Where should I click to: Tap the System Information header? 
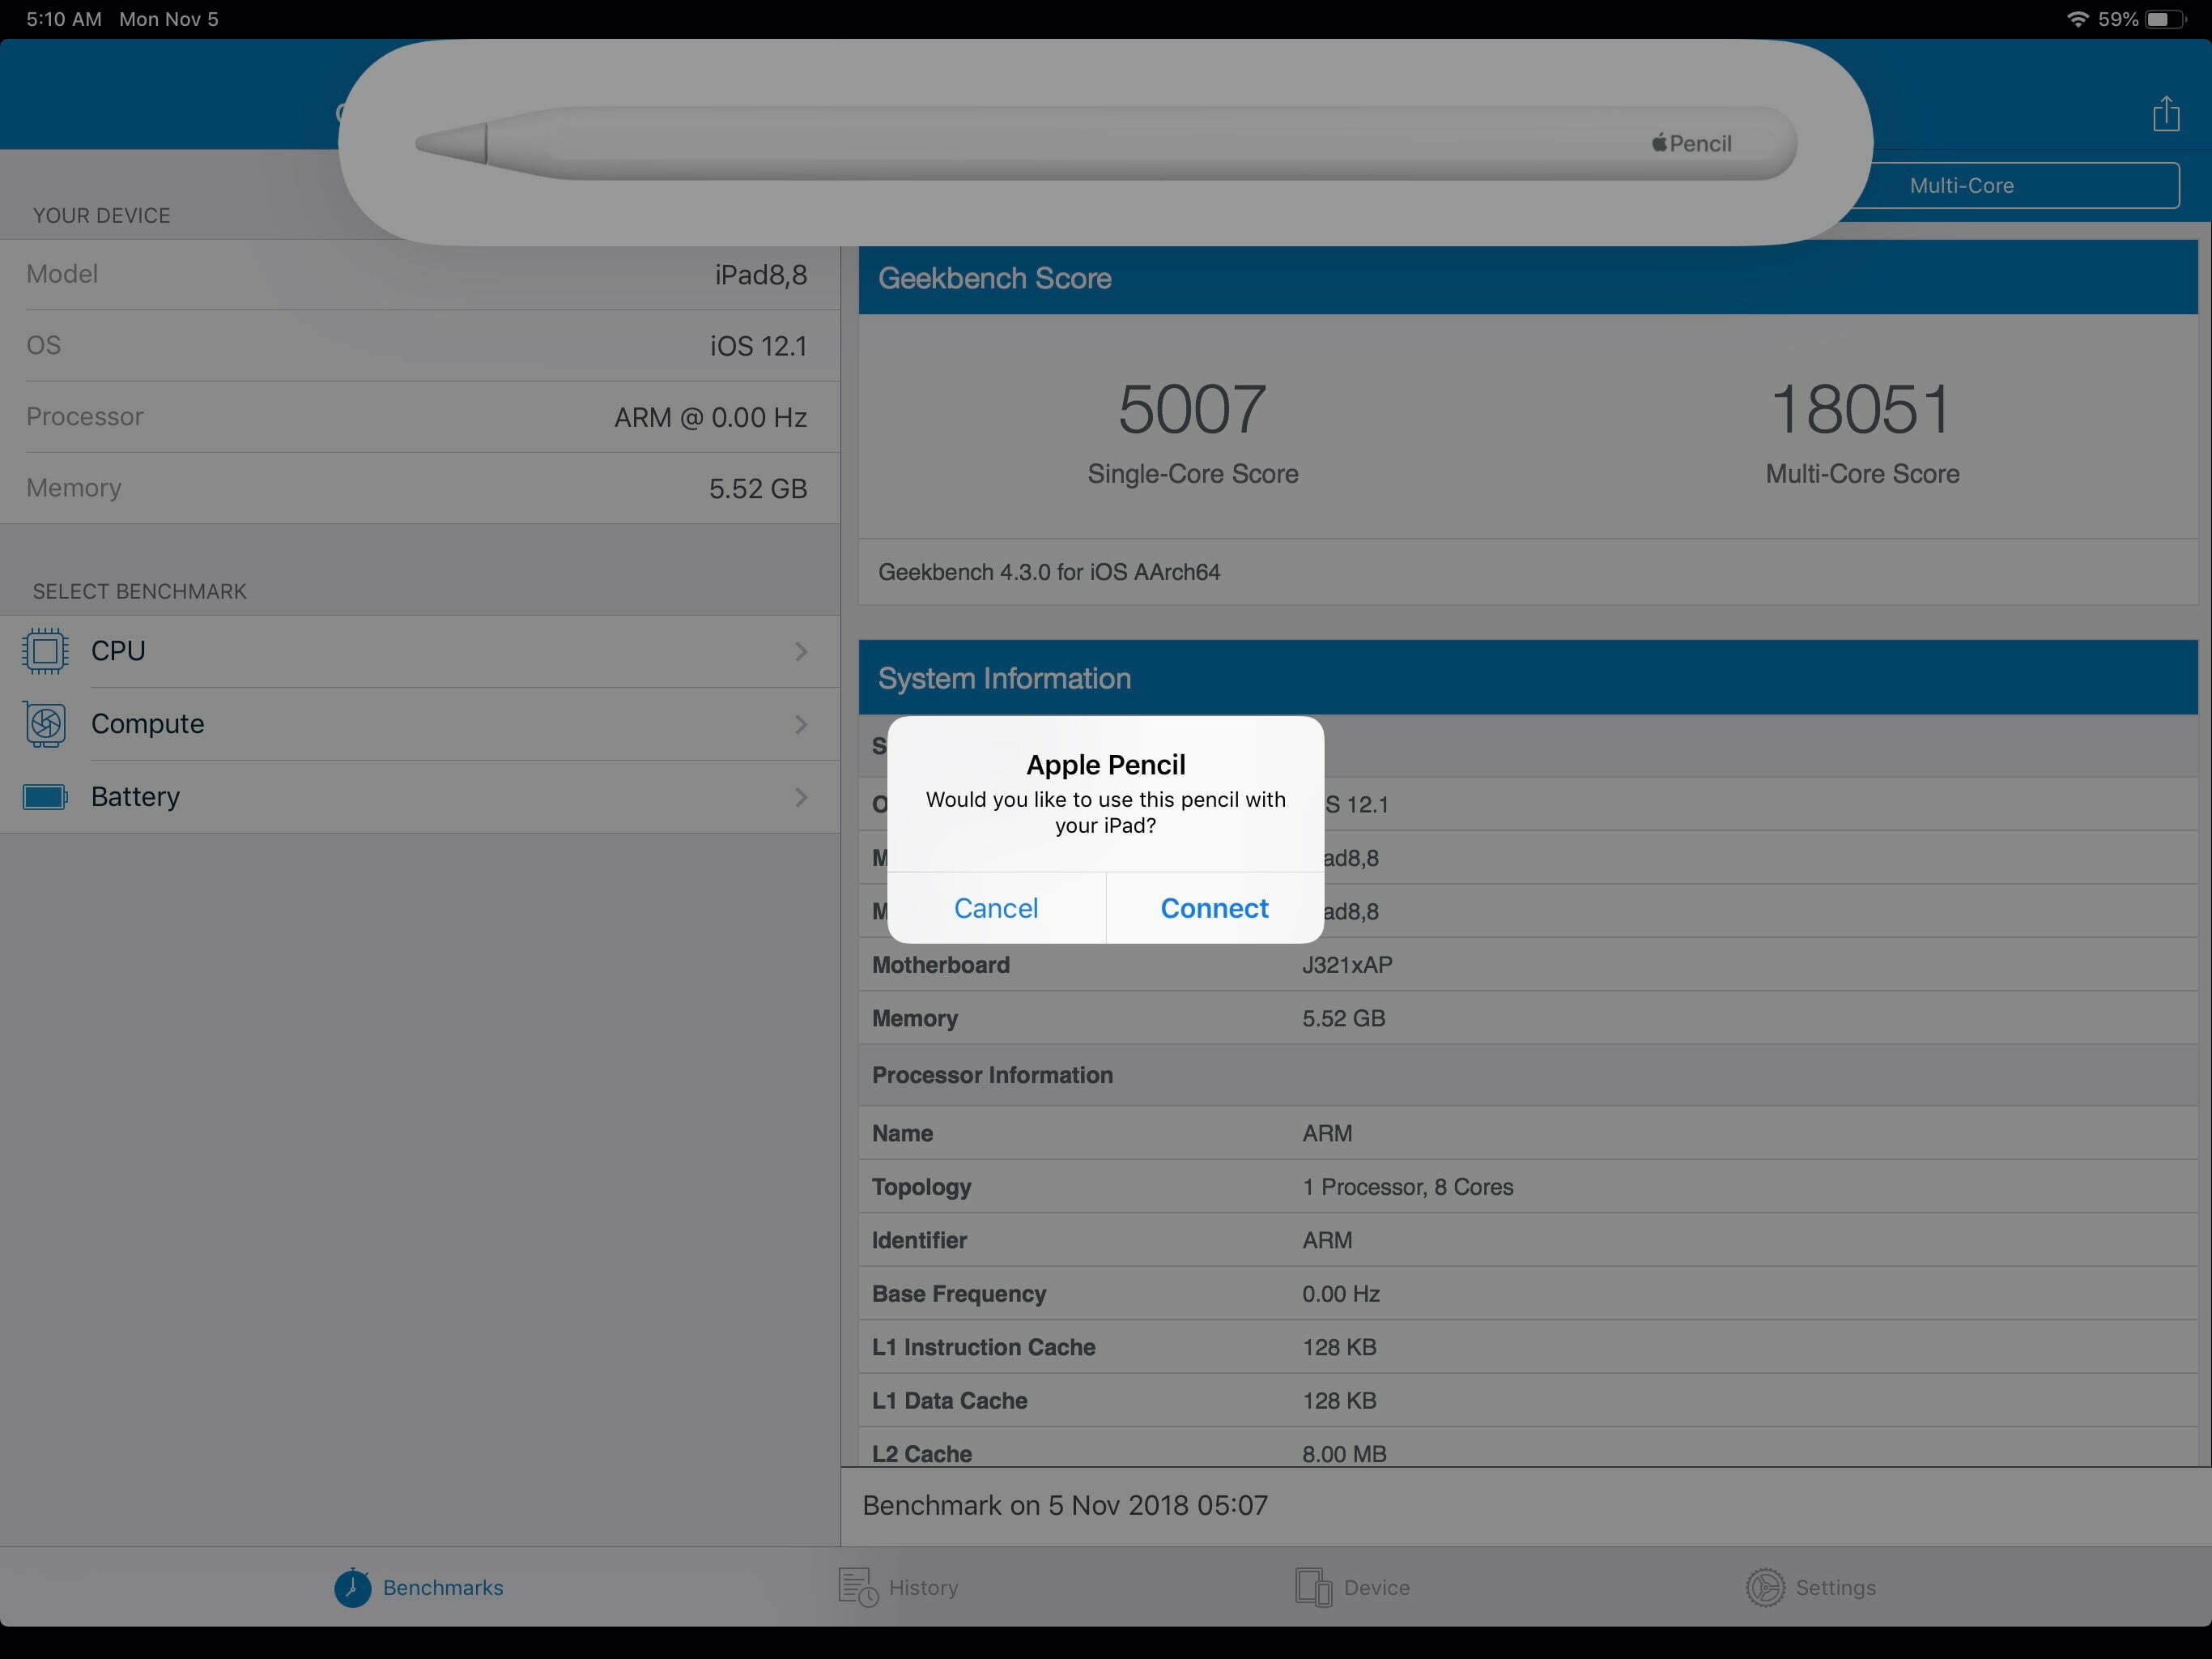pyautogui.click(x=1528, y=677)
